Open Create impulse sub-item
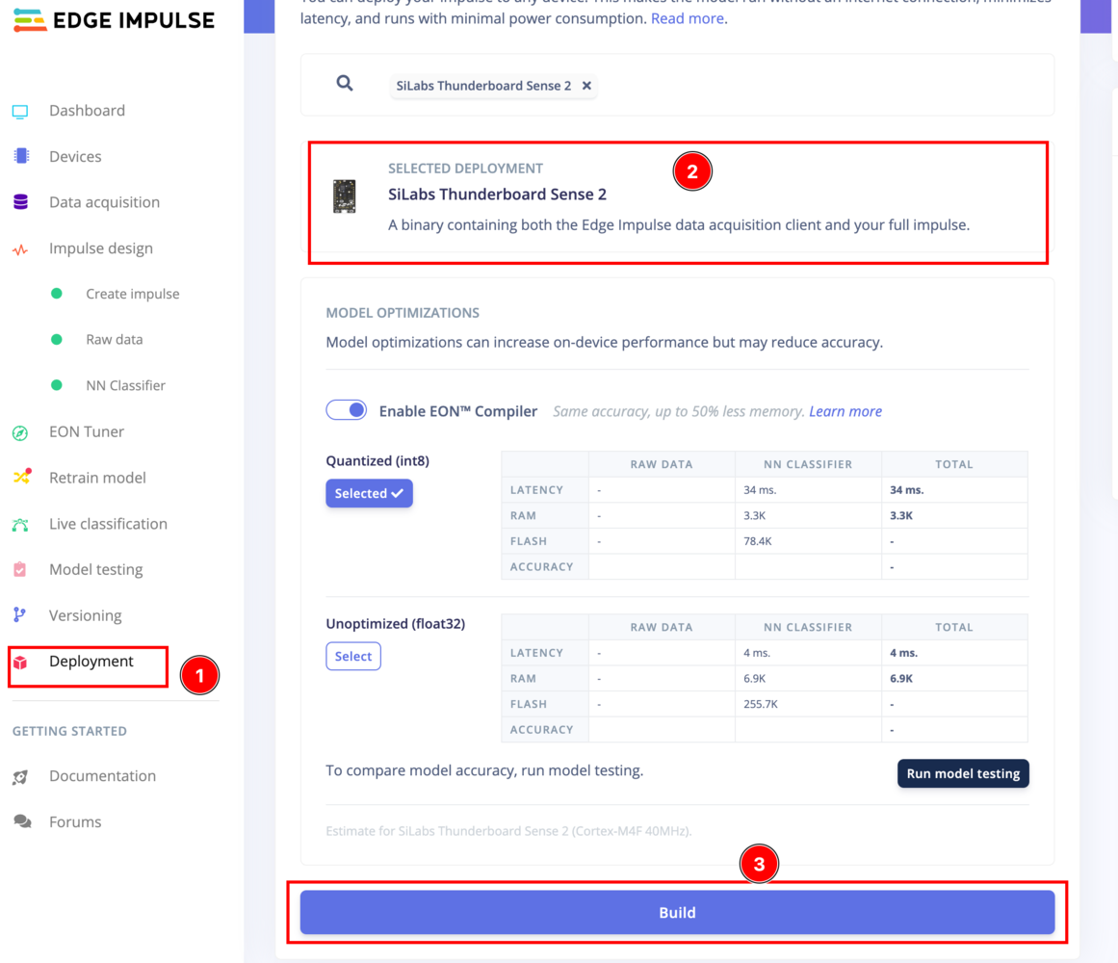The width and height of the screenshot is (1118, 963). [133, 294]
